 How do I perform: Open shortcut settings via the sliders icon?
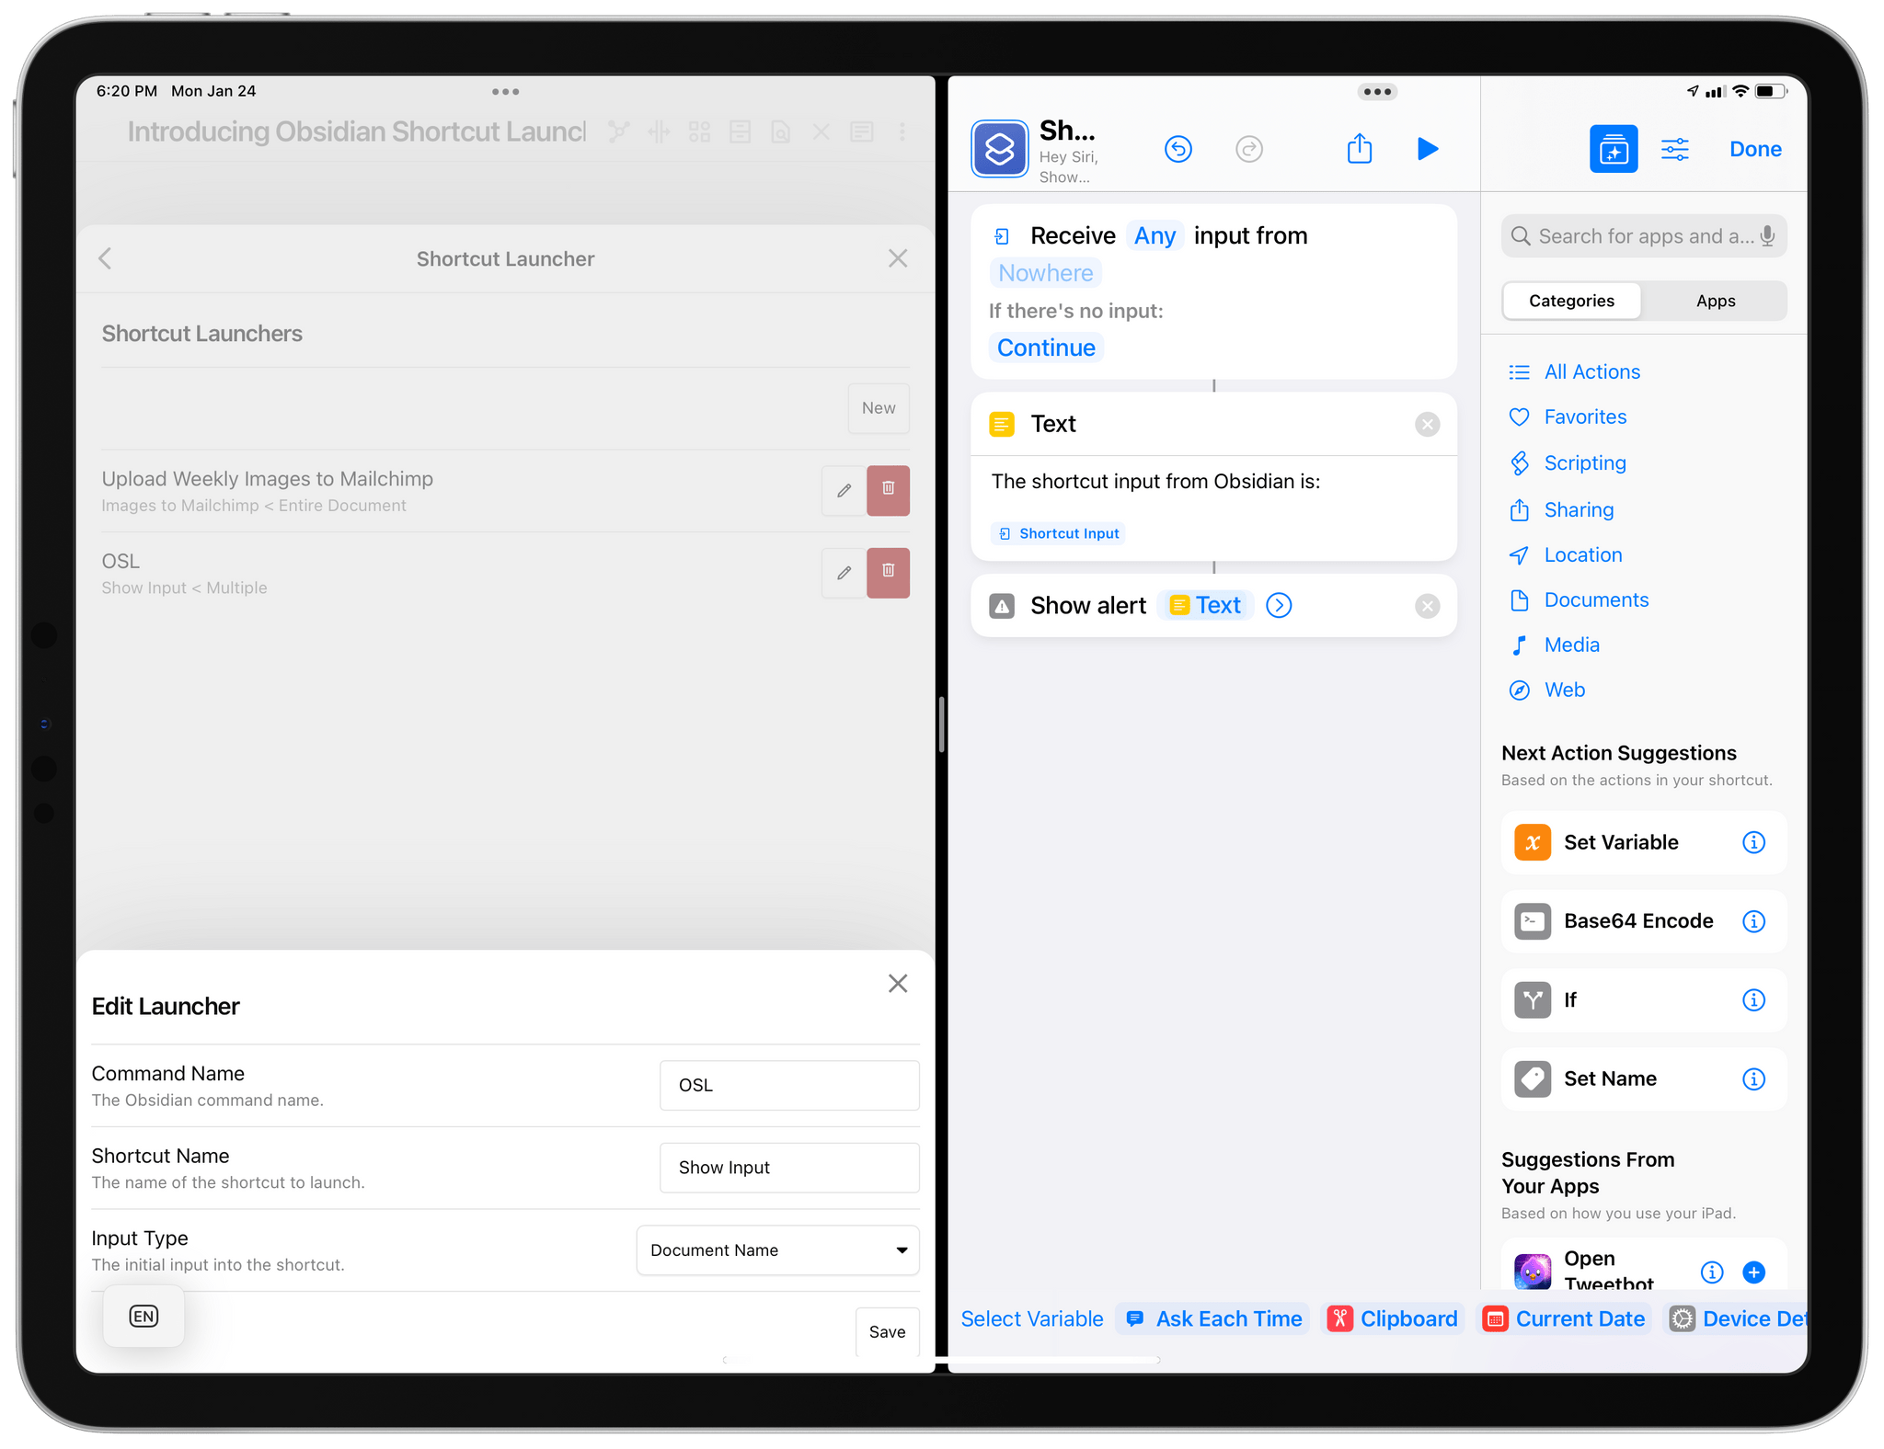point(1675,148)
